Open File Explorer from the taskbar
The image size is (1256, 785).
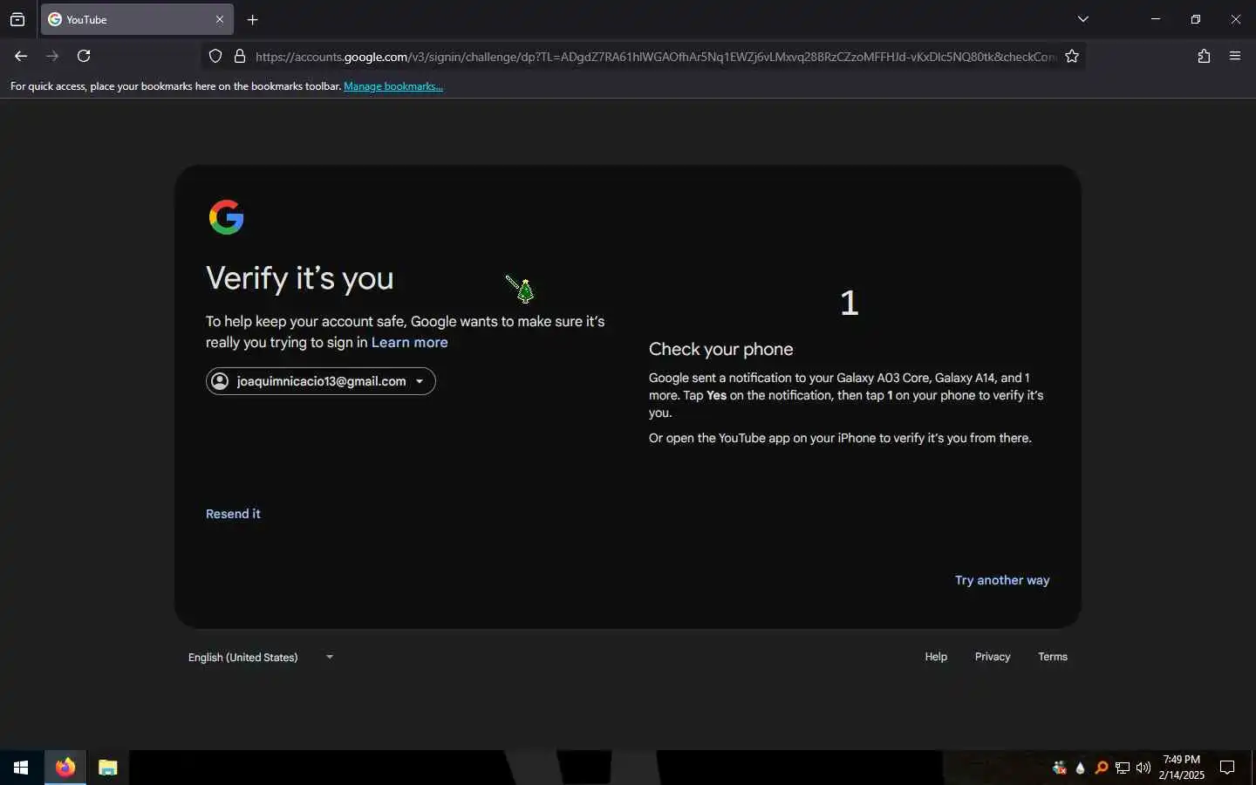tap(107, 768)
